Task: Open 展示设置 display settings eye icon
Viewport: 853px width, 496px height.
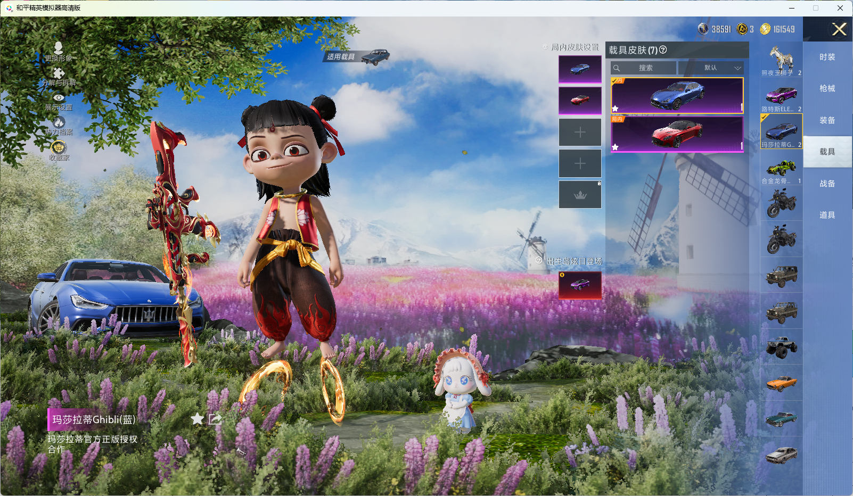Action: (59, 102)
